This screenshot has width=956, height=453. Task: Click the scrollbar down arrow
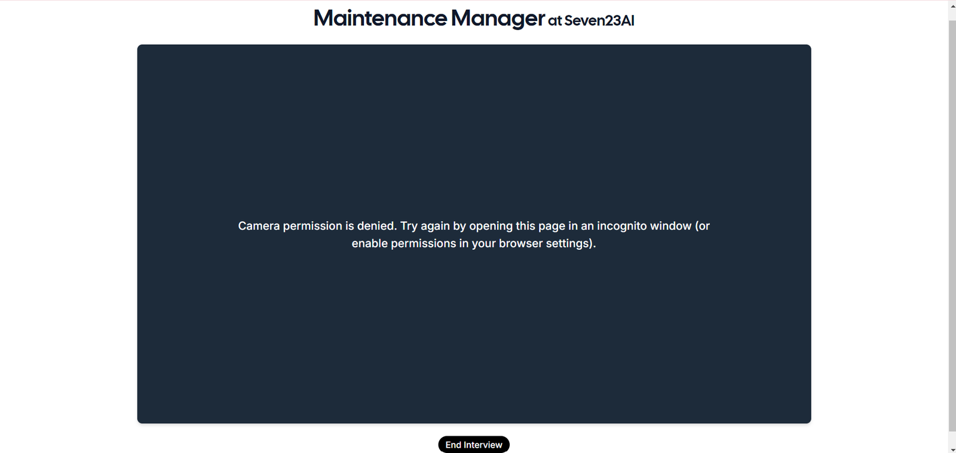[952, 449]
